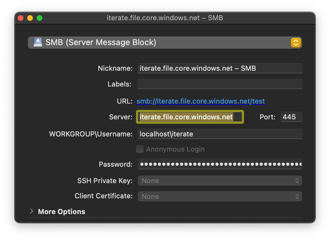330x240 pixels.
Task: Click the Nickname input field
Action: [220, 68]
